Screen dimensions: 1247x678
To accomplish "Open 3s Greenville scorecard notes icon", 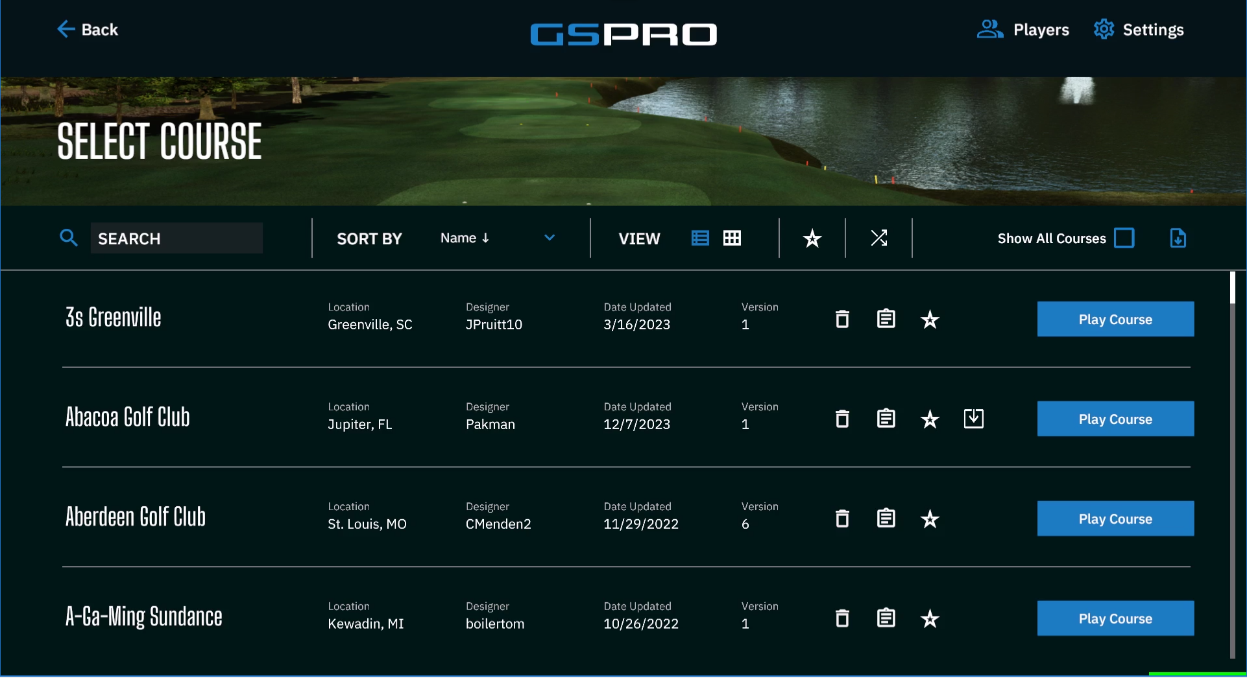I will pyautogui.click(x=886, y=319).
